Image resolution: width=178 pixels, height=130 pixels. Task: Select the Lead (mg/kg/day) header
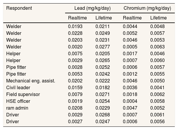point(92,8)
